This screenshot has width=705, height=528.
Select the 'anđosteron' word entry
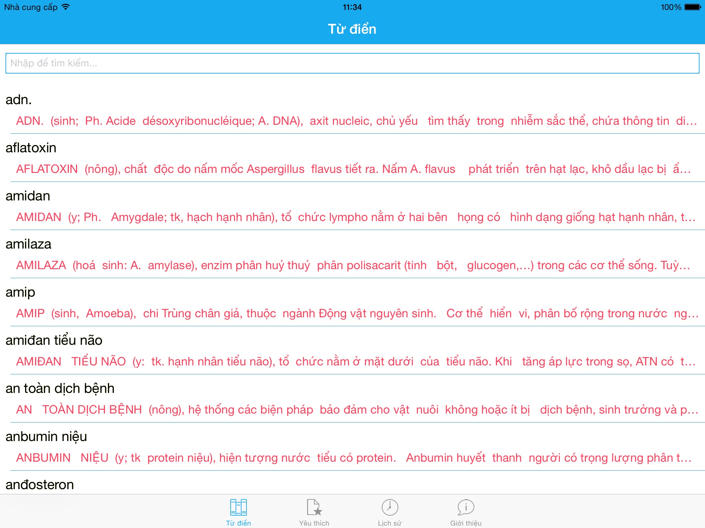40,485
